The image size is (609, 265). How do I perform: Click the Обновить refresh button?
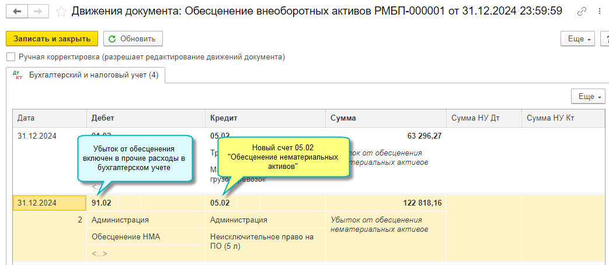(133, 39)
